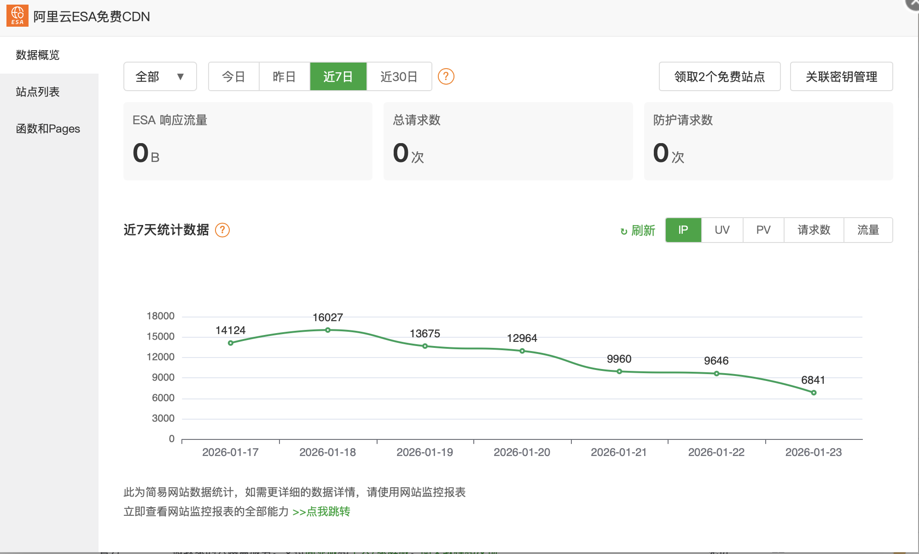
Task: Open the 全部 site dropdown
Action: tap(160, 76)
